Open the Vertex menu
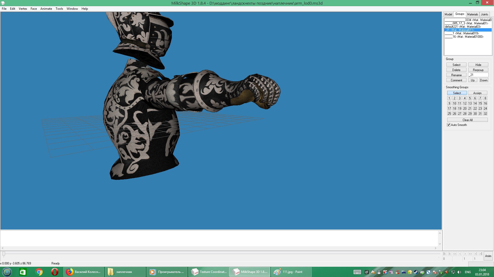 pos(23,9)
